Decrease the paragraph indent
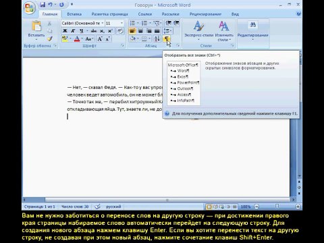The height and width of the screenshot is (243, 324). (168, 23)
